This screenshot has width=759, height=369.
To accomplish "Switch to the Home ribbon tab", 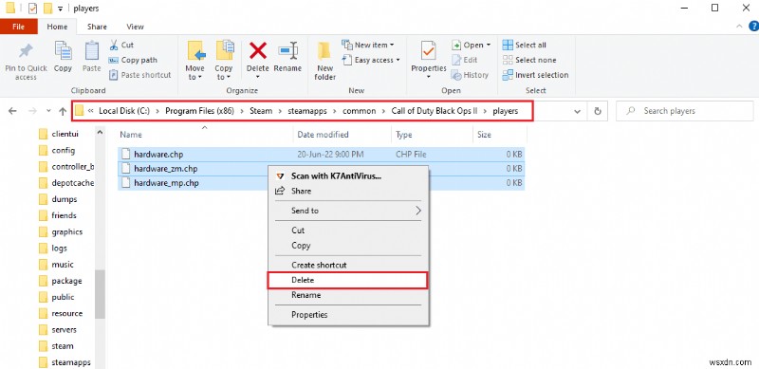I will pyautogui.click(x=57, y=27).
